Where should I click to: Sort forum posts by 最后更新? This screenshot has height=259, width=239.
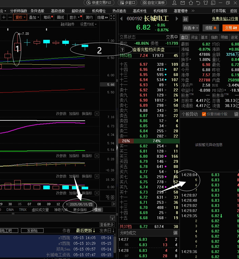point(85,231)
